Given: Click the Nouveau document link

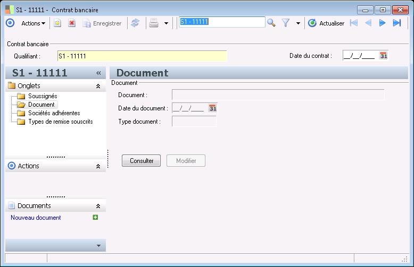Looking at the screenshot, I should click(x=36, y=218).
